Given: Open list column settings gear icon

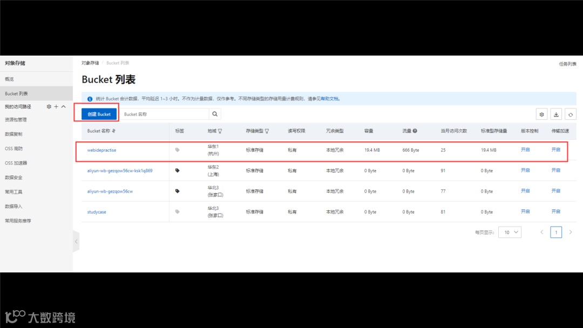Looking at the screenshot, I should (542, 114).
